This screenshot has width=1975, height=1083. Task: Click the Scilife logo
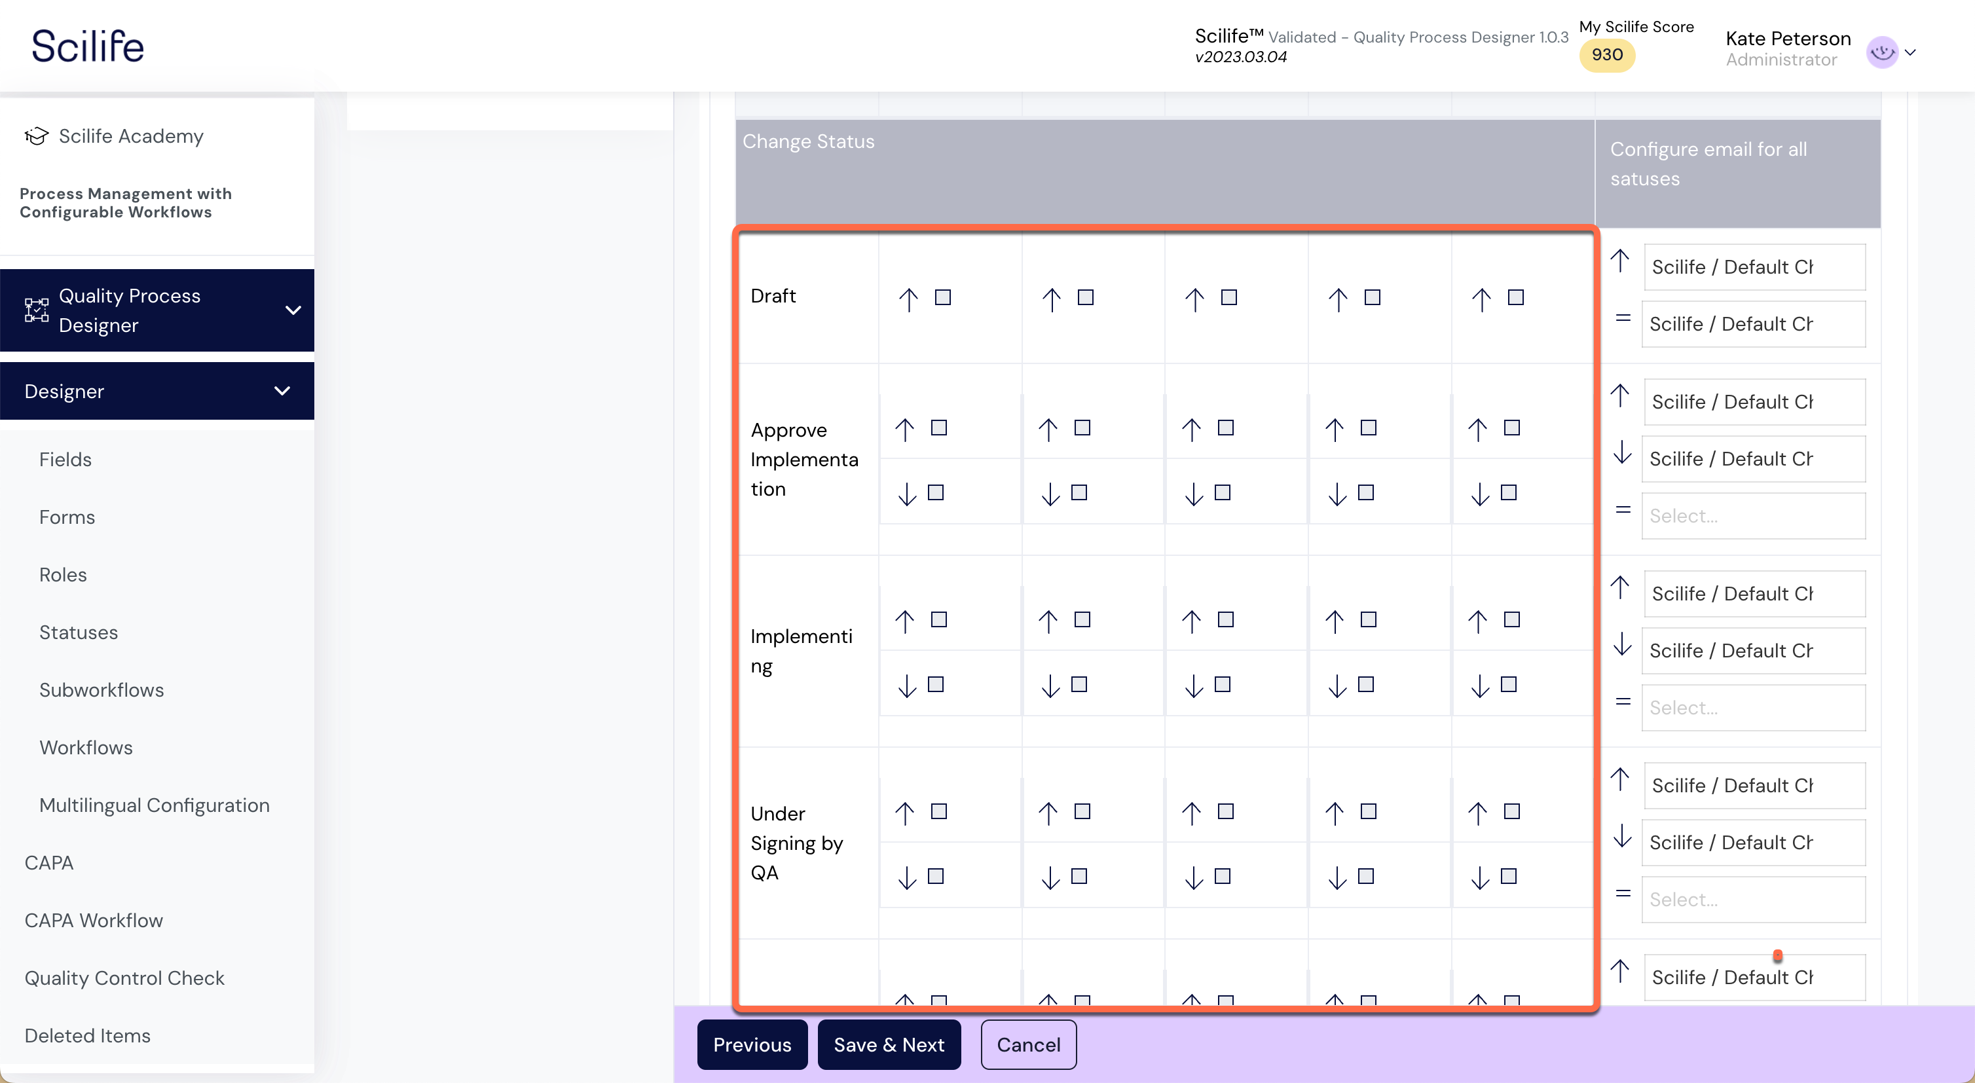click(87, 46)
